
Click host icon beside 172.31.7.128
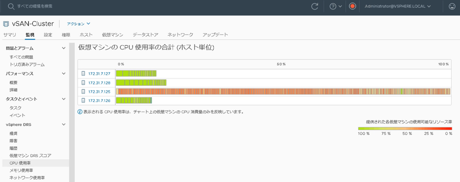point(83,82)
